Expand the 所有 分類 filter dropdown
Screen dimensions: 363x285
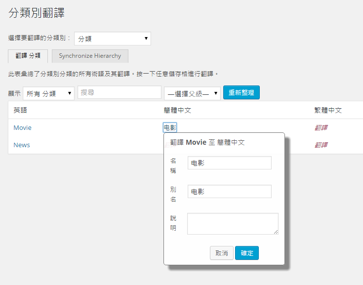click(x=48, y=93)
